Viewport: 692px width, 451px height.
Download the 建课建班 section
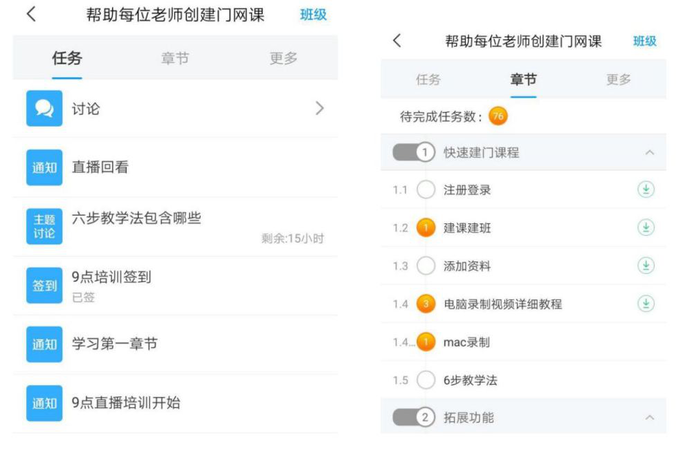645,228
